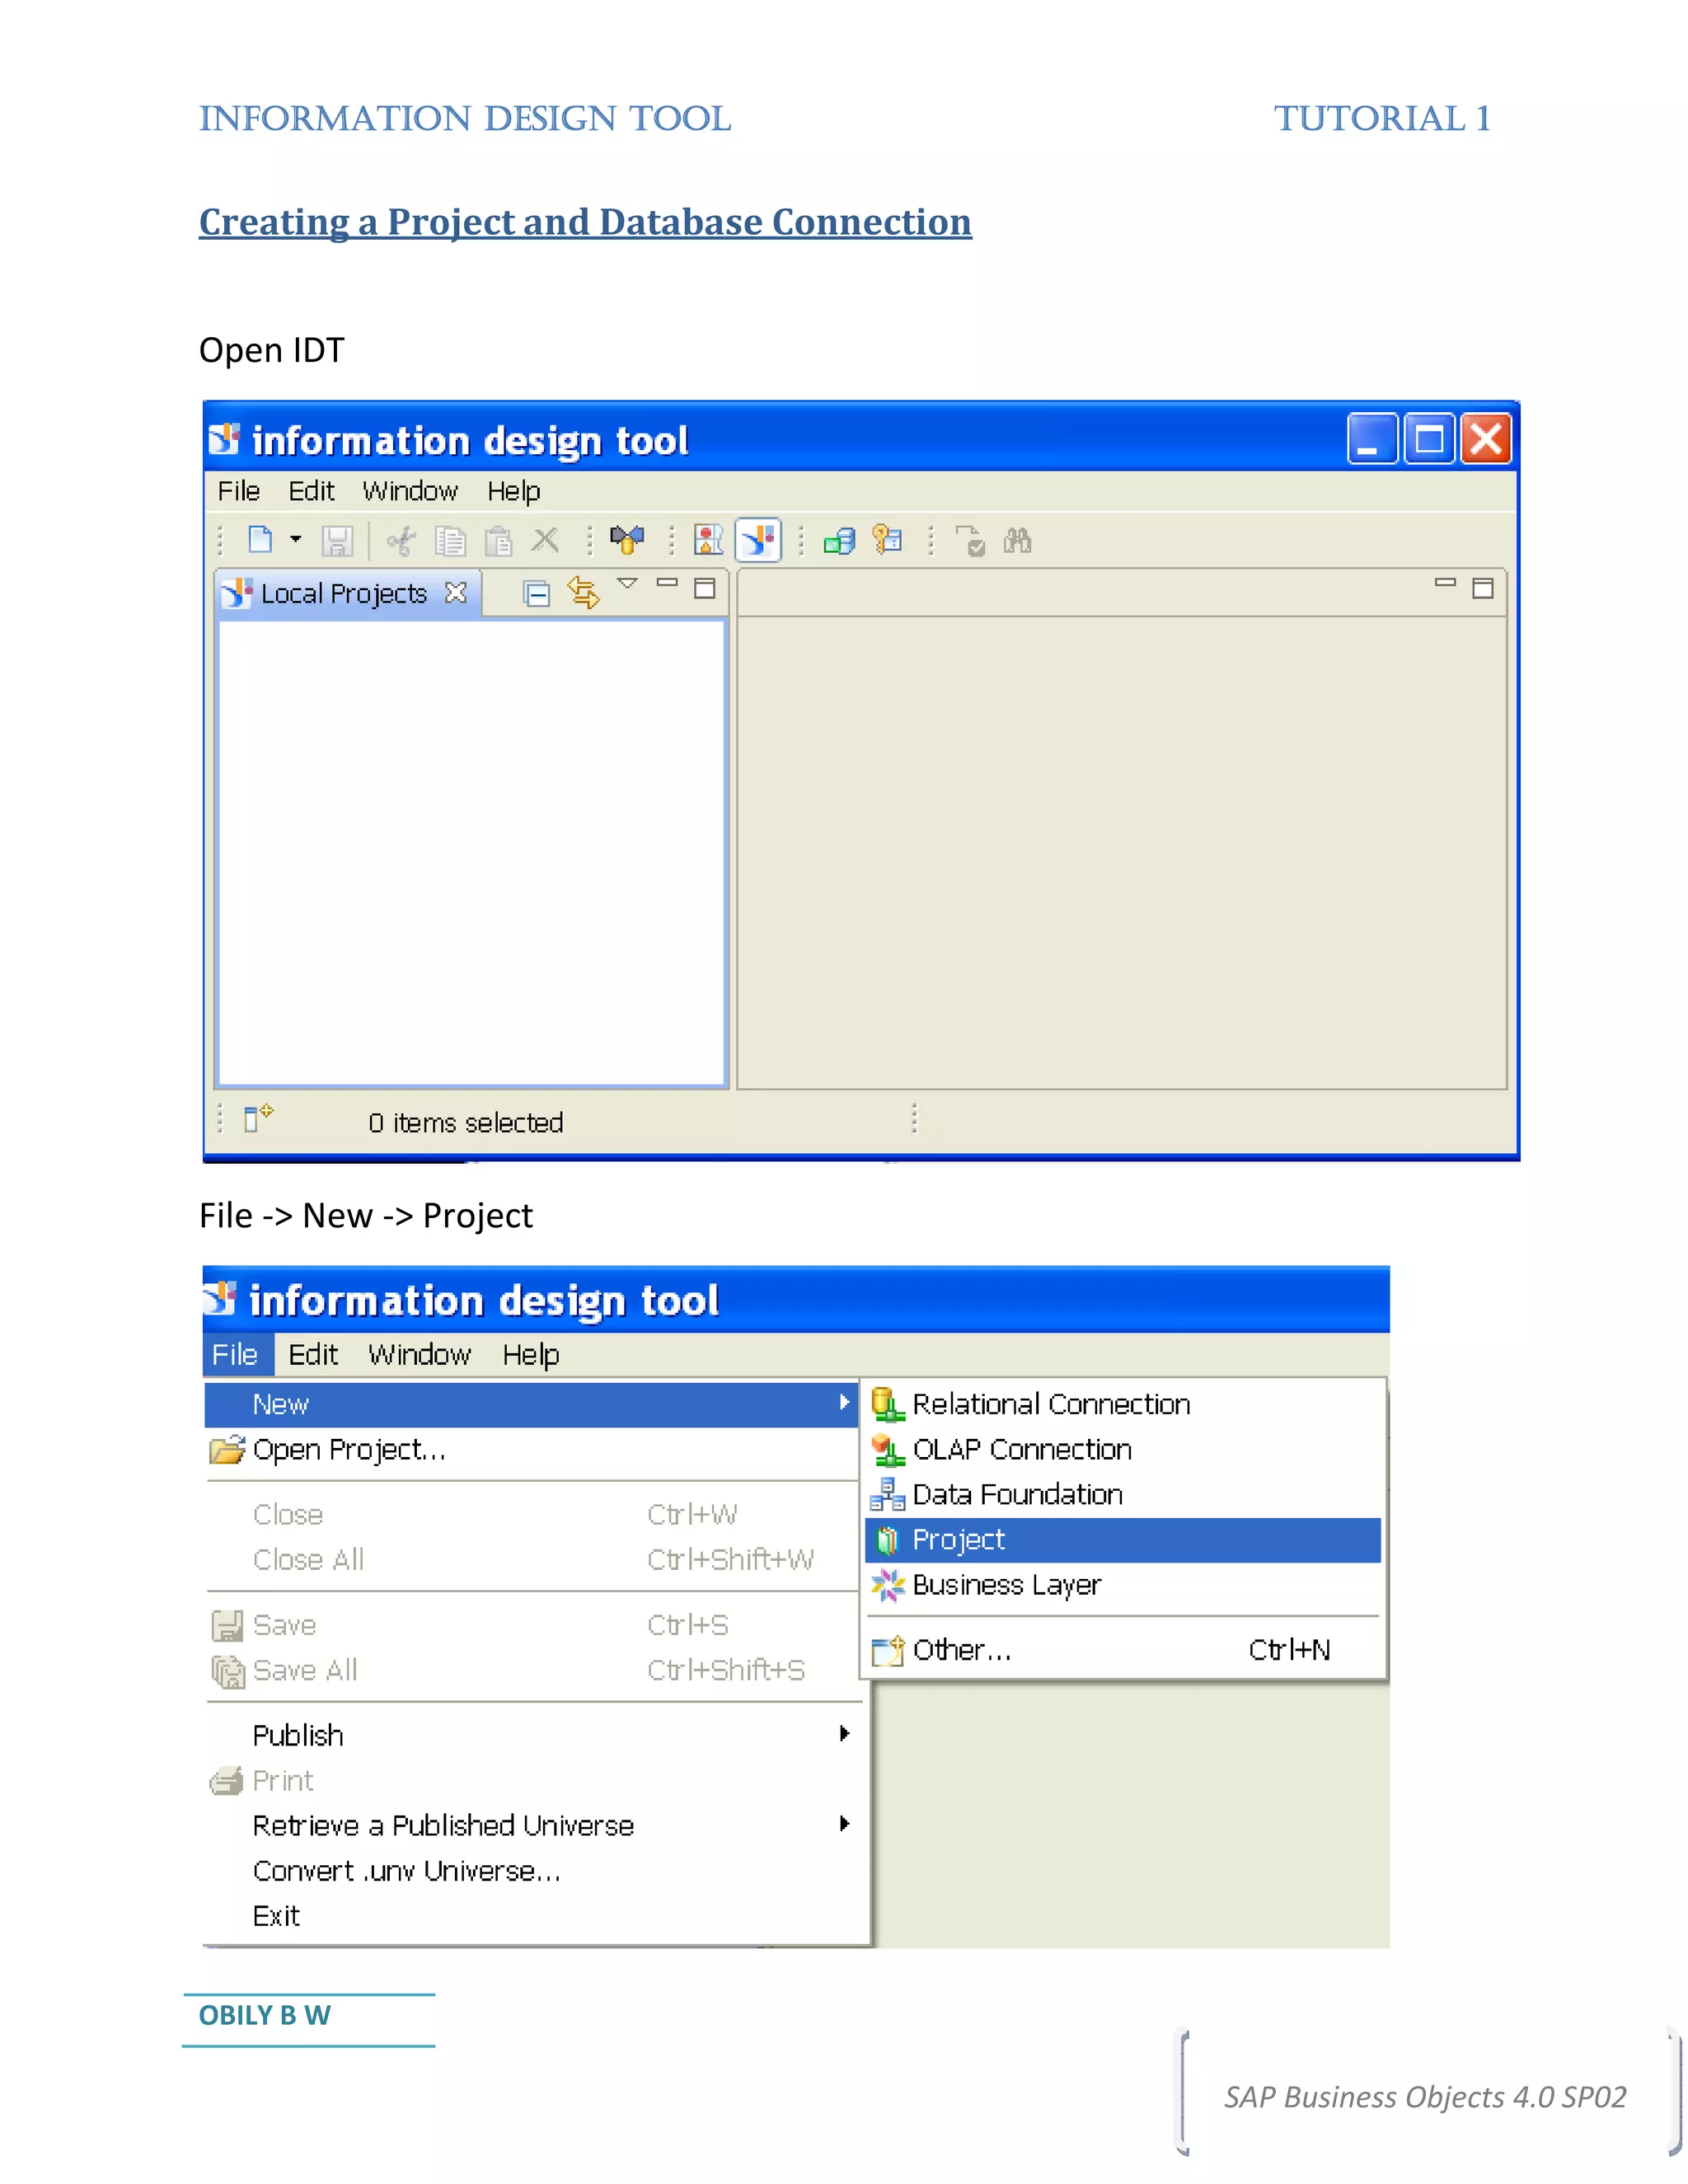The width and height of the screenshot is (1688, 2184).
Task: Click the New file toolbar icon
Action: [x=260, y=540]
